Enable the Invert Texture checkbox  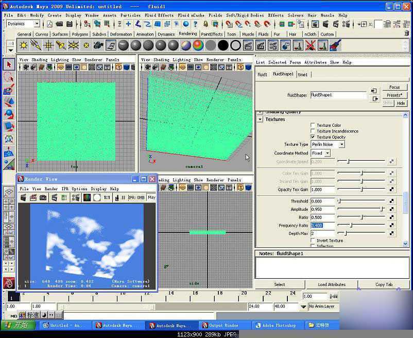pyautogui.click(x=313, y=241)
